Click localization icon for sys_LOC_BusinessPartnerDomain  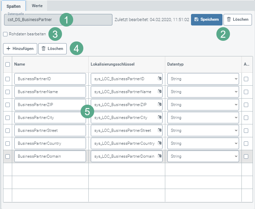point(160,156)
